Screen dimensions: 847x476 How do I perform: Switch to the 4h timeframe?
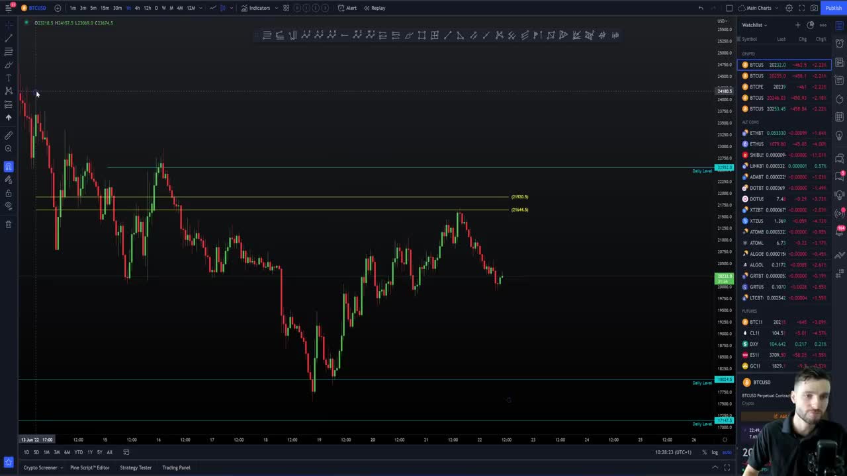pyautogui.click(x=137, y=8)
